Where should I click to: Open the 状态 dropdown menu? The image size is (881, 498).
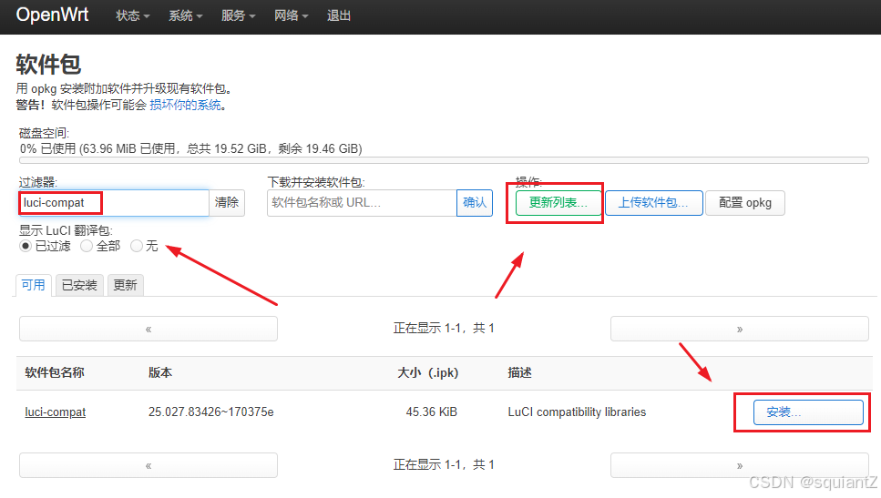[133, 15]
